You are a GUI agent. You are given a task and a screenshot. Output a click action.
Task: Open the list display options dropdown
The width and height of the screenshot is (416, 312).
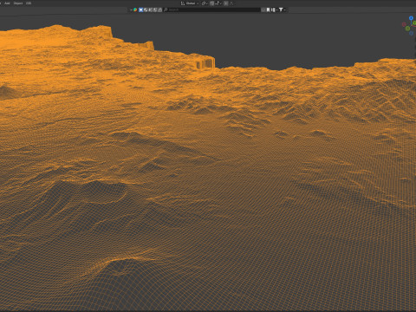(274, 10)
